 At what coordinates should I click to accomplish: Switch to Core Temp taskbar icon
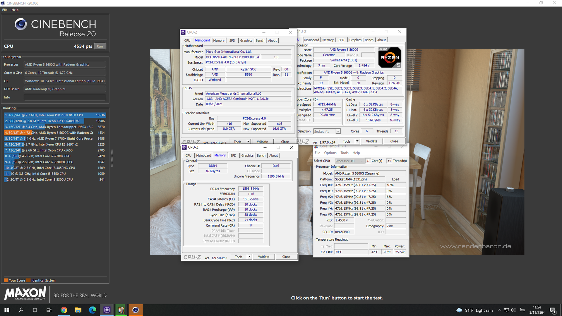(121, 310)
